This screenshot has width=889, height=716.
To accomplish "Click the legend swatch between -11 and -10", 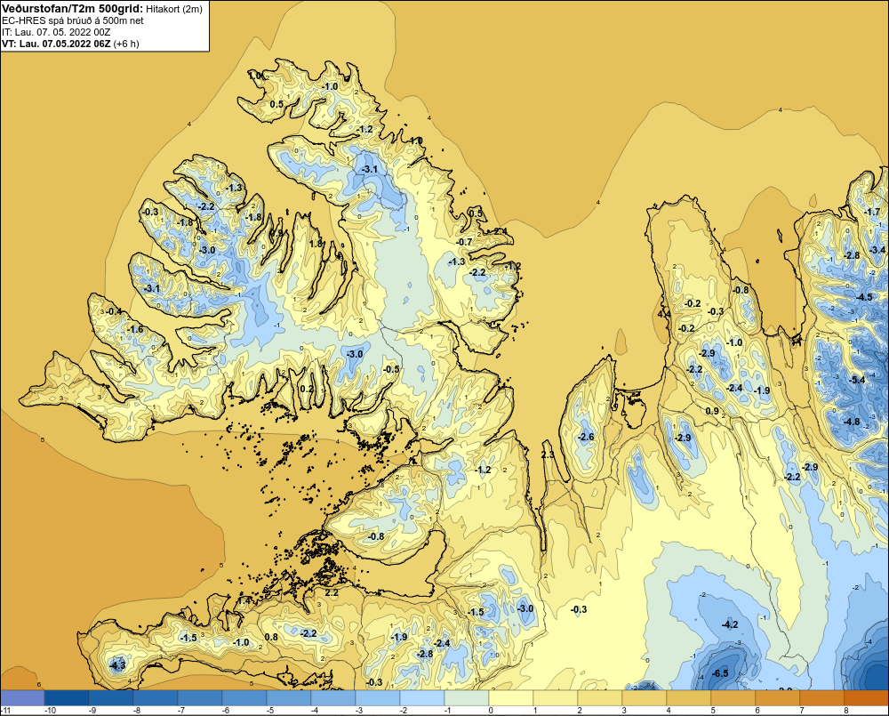I will tap(22, 698).
